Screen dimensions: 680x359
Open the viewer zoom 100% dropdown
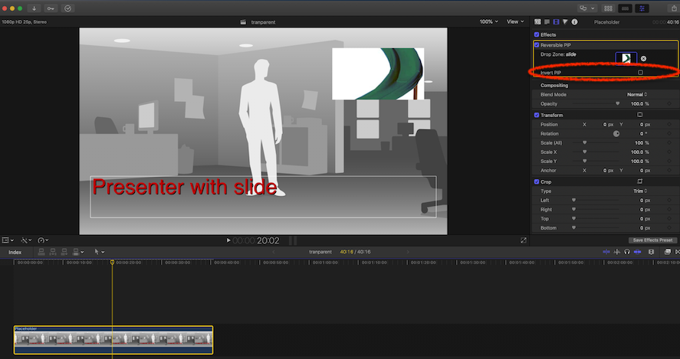pos(489,21)
